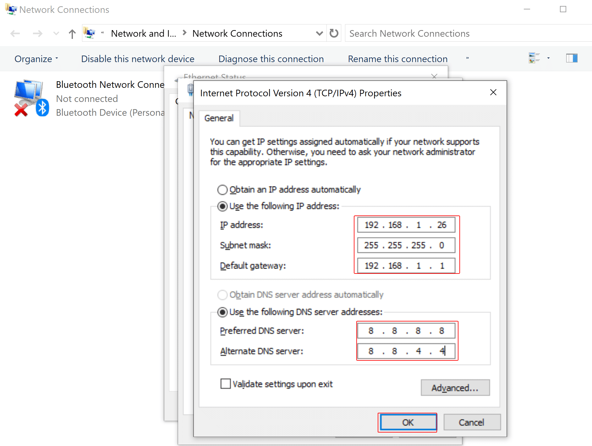Confirm settings with OK button
The image size is (592, 446).
click(408, 422)
